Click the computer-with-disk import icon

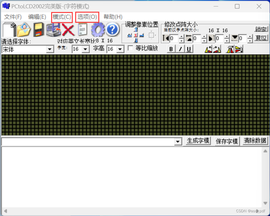coord(53,30)
